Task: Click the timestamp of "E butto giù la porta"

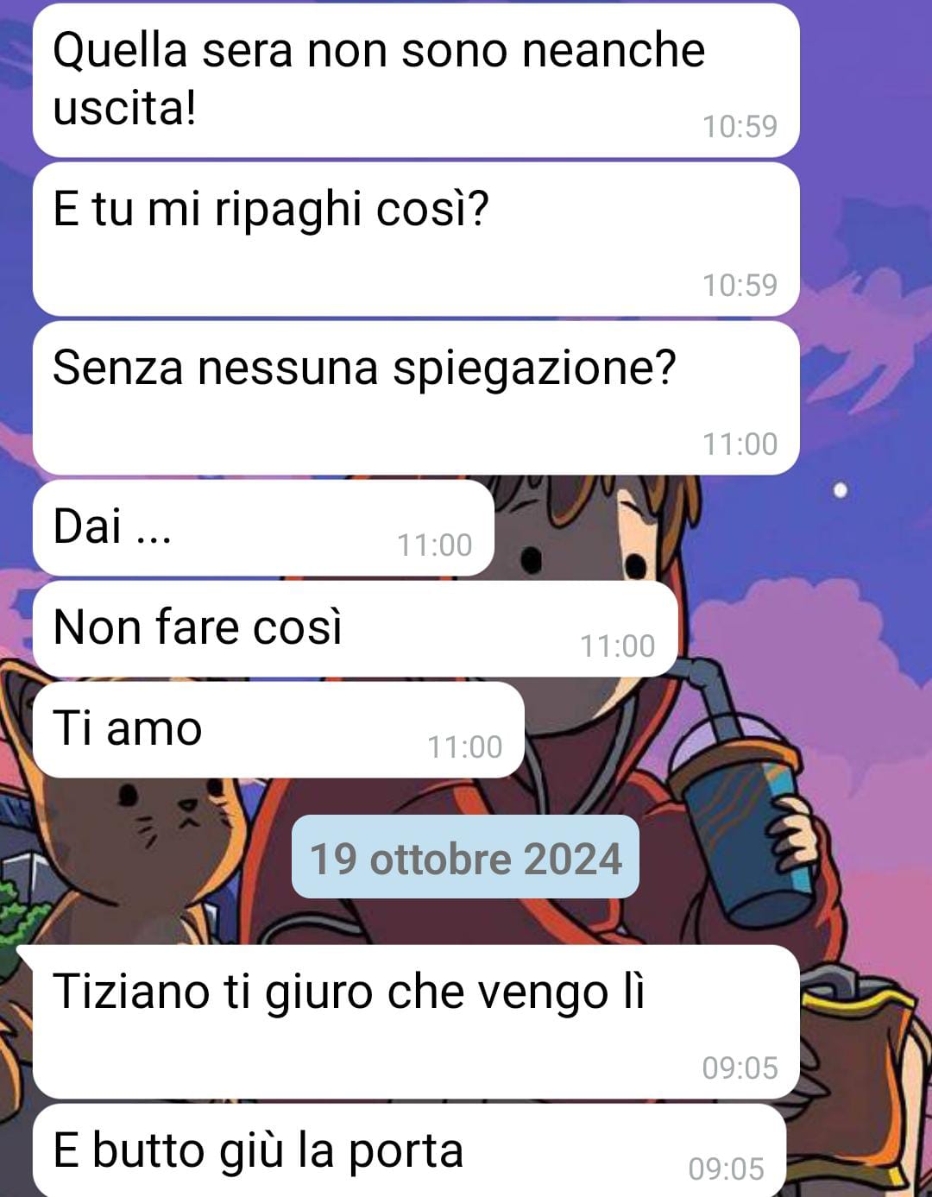Action: [x=726, y=1169]
